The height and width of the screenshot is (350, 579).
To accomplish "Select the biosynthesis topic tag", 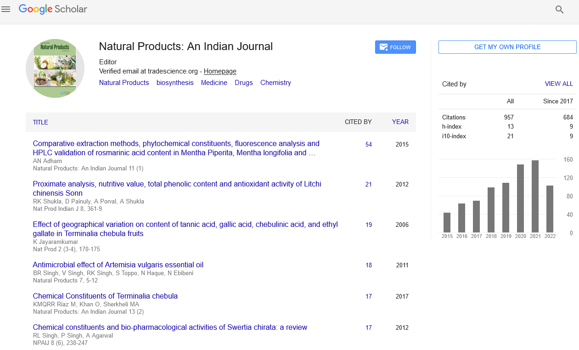I will click(x=175, y=83).
